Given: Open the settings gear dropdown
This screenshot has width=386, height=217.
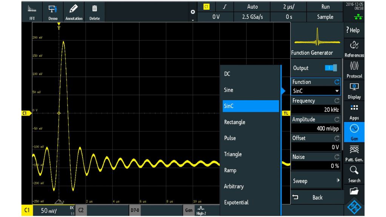Looking at the screenshot, I should 193,12.
